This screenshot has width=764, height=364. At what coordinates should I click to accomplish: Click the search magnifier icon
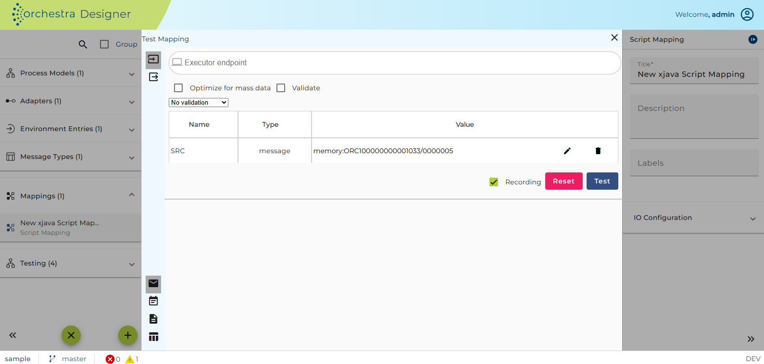click(83, 44)
